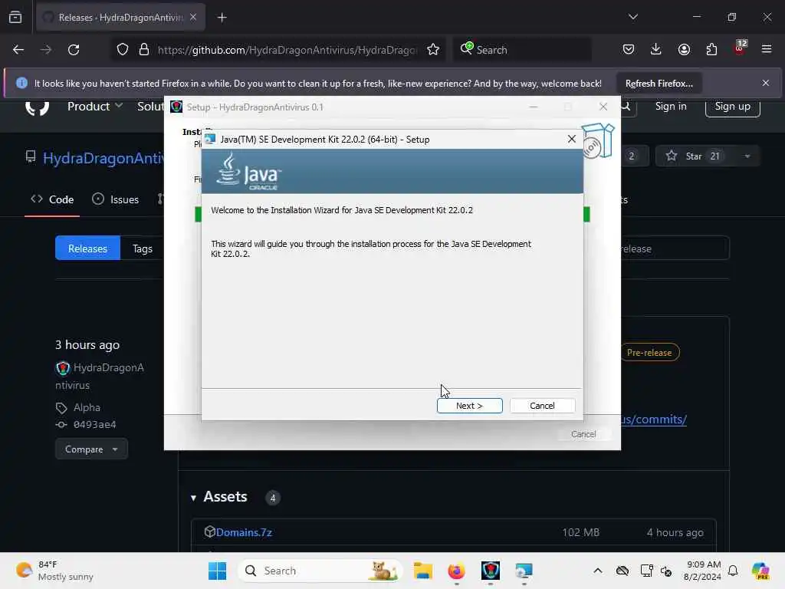Click Refresh Firefox button in notification bar
785x589 pixels.
tap(659, 83)
